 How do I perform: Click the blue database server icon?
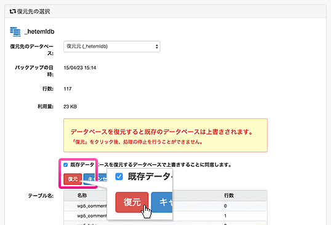[x=15, y=32]
